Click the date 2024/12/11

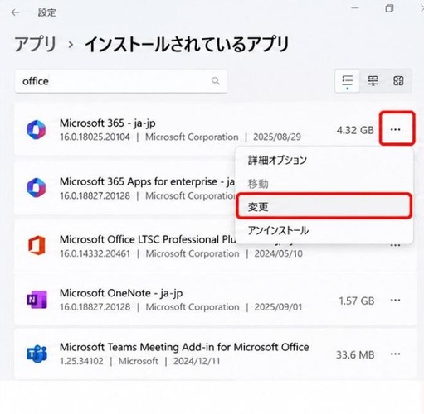click(197, 361)
